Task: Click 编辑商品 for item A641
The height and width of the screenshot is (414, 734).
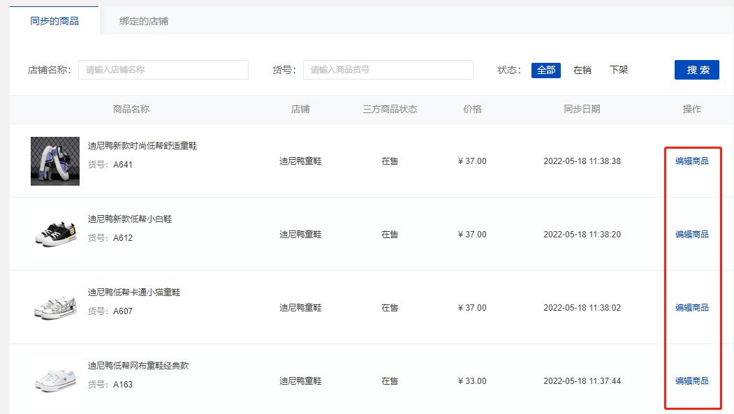Action: [691, 161]
